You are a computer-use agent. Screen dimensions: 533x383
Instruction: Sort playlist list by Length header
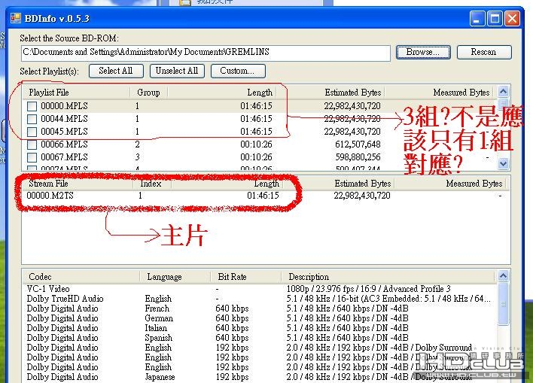[221, 93]
